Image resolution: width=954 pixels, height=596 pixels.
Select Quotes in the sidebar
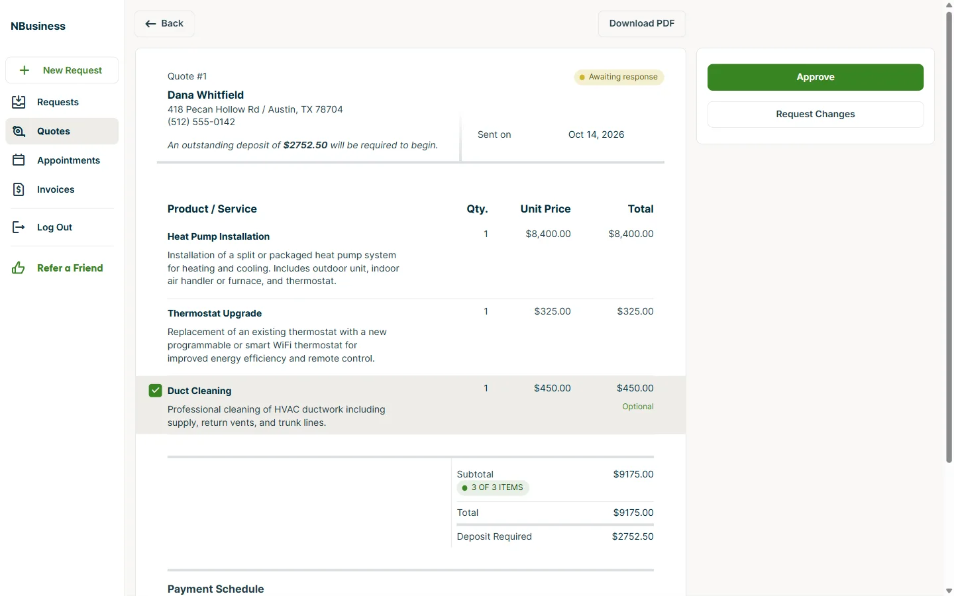(62, 131)
